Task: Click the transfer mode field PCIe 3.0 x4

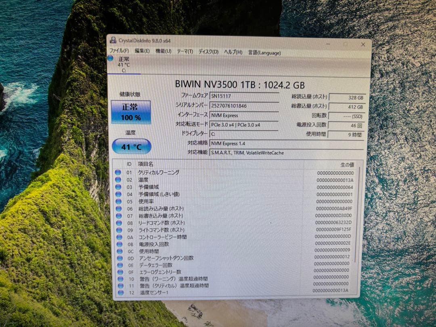Action: (243, 125)
